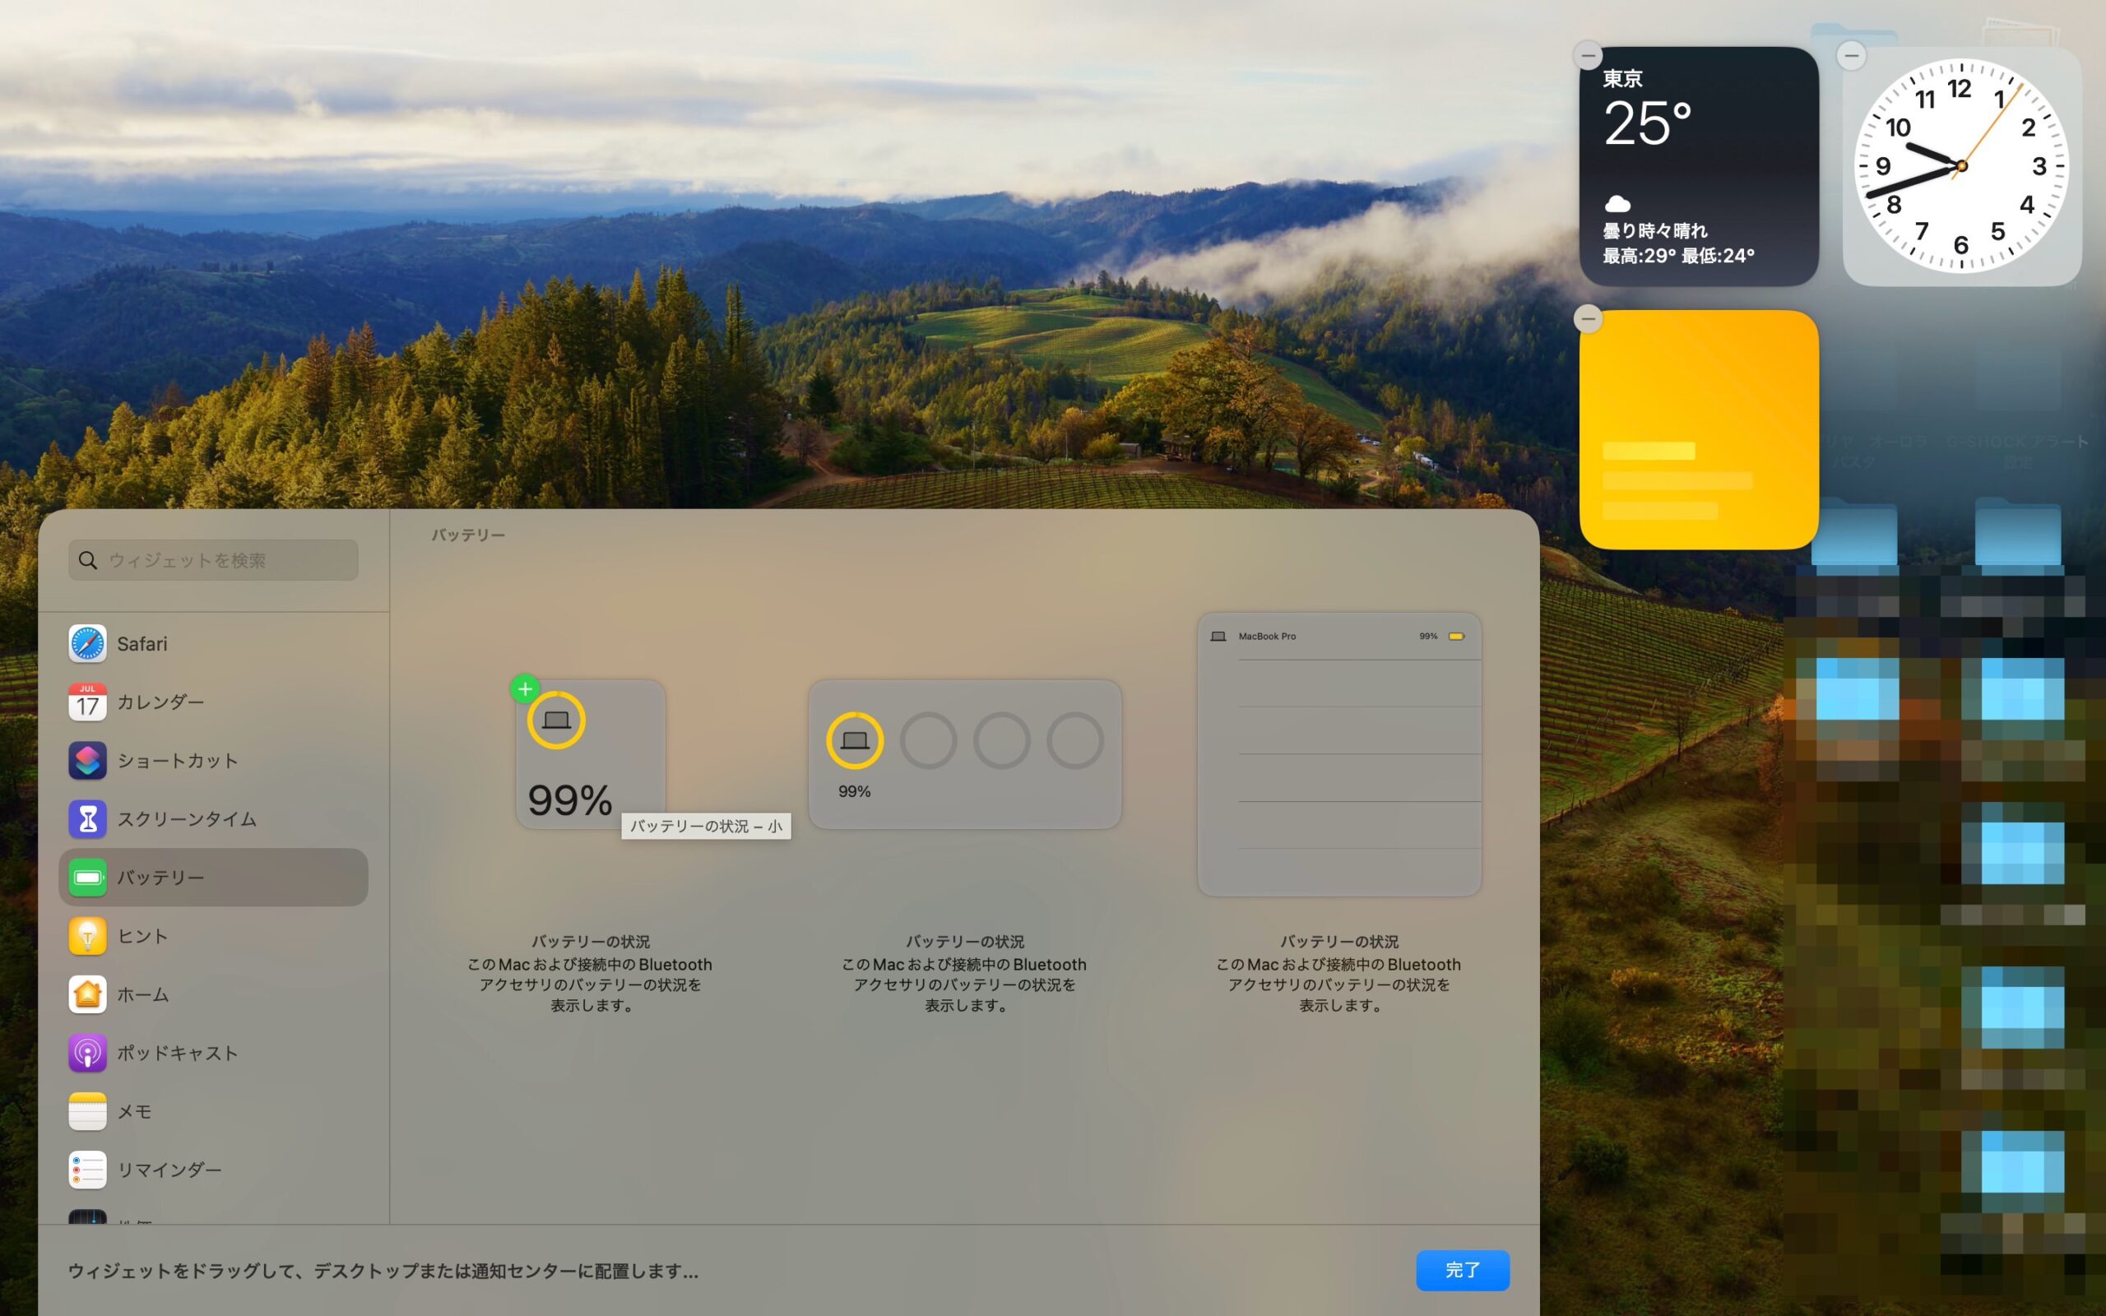Select カレンダー calendar icon in sidebar
The image size is (2106, 1316).
pos(87,702)
